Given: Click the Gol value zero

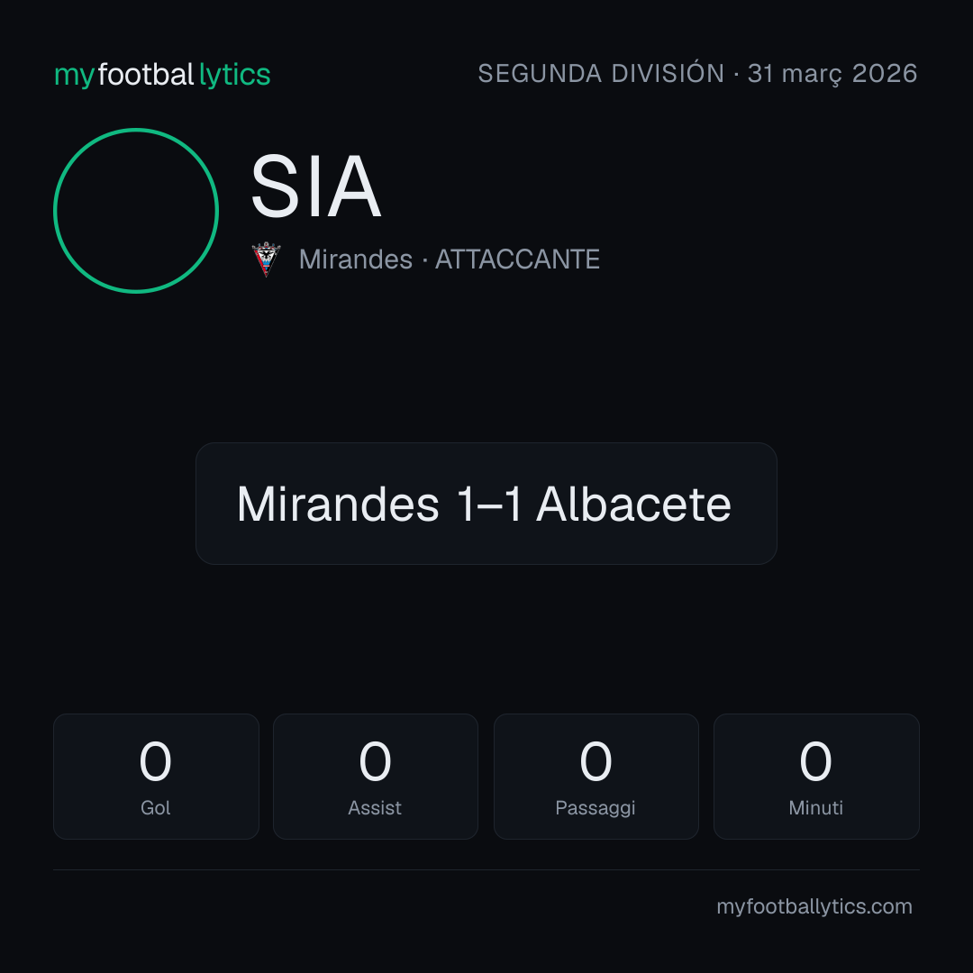Looking at the screenshot, I should (155, 761).
